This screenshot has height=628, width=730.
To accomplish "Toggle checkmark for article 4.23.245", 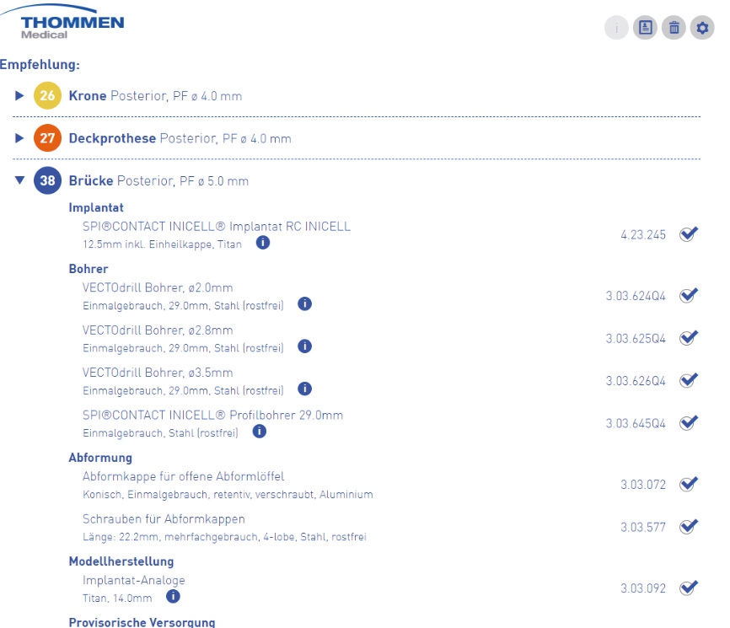I will click(x=689, y=233).
